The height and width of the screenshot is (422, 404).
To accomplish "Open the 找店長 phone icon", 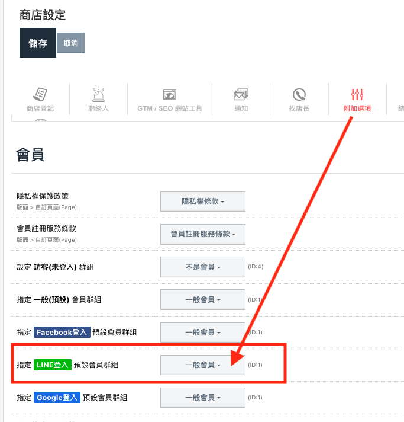I will pyautogui.click(x=299, y=94).
